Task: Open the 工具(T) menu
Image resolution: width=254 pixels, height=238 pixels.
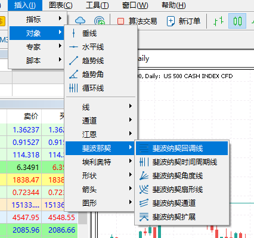Action: pyautogui.click(x=97, y=5)
